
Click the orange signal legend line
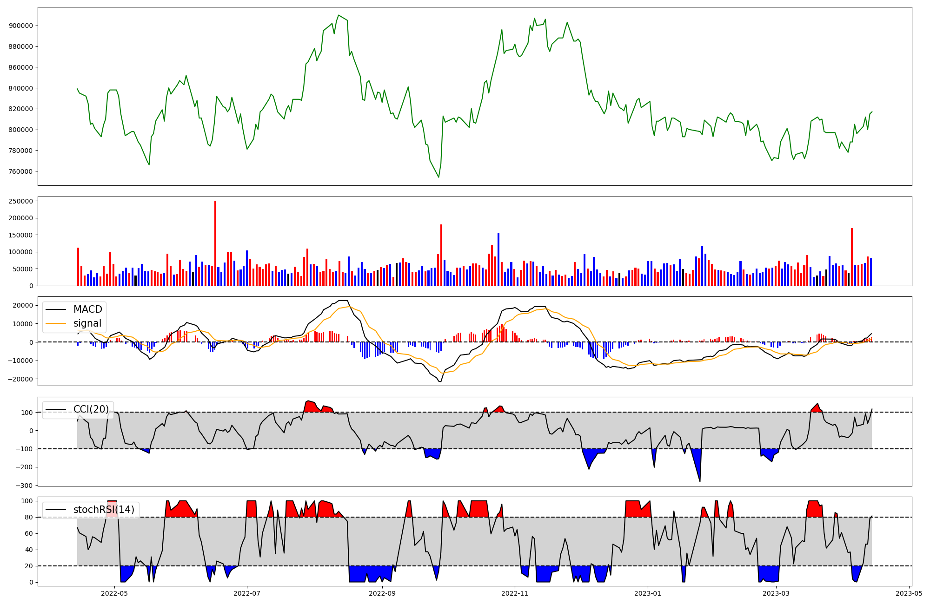point(56,323)
